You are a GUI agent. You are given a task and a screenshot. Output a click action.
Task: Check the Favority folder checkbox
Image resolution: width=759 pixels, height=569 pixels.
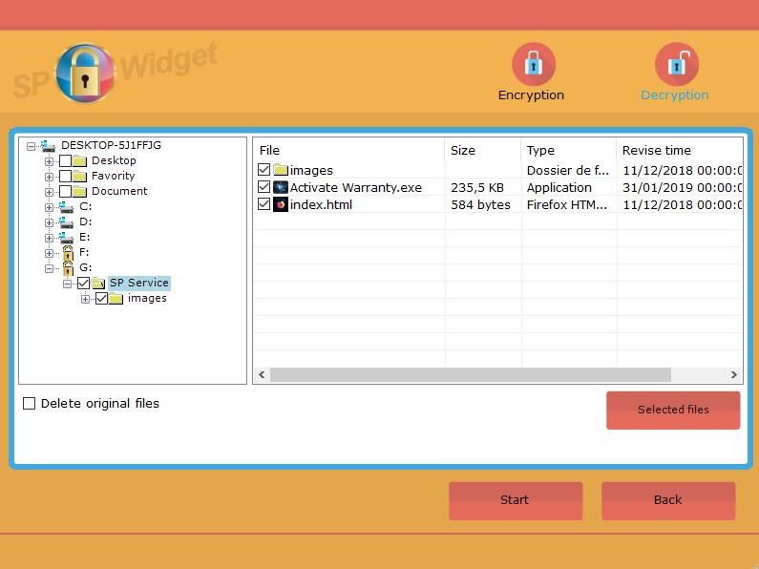pyautogui.click(x=66, y=176)
